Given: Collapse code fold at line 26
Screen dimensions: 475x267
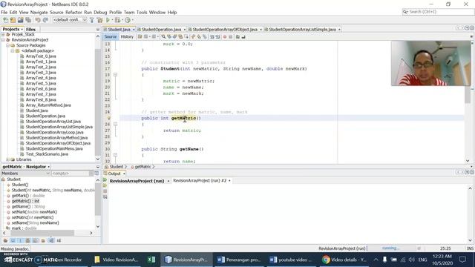Looking at the screenshot, I should 115,124.
